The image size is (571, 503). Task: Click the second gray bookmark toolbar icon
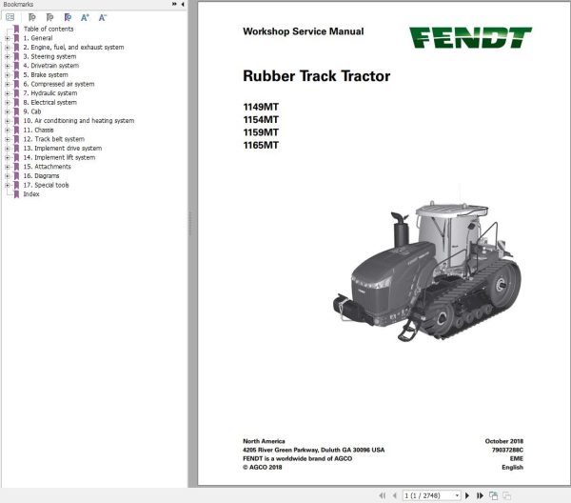coord(49,17)
